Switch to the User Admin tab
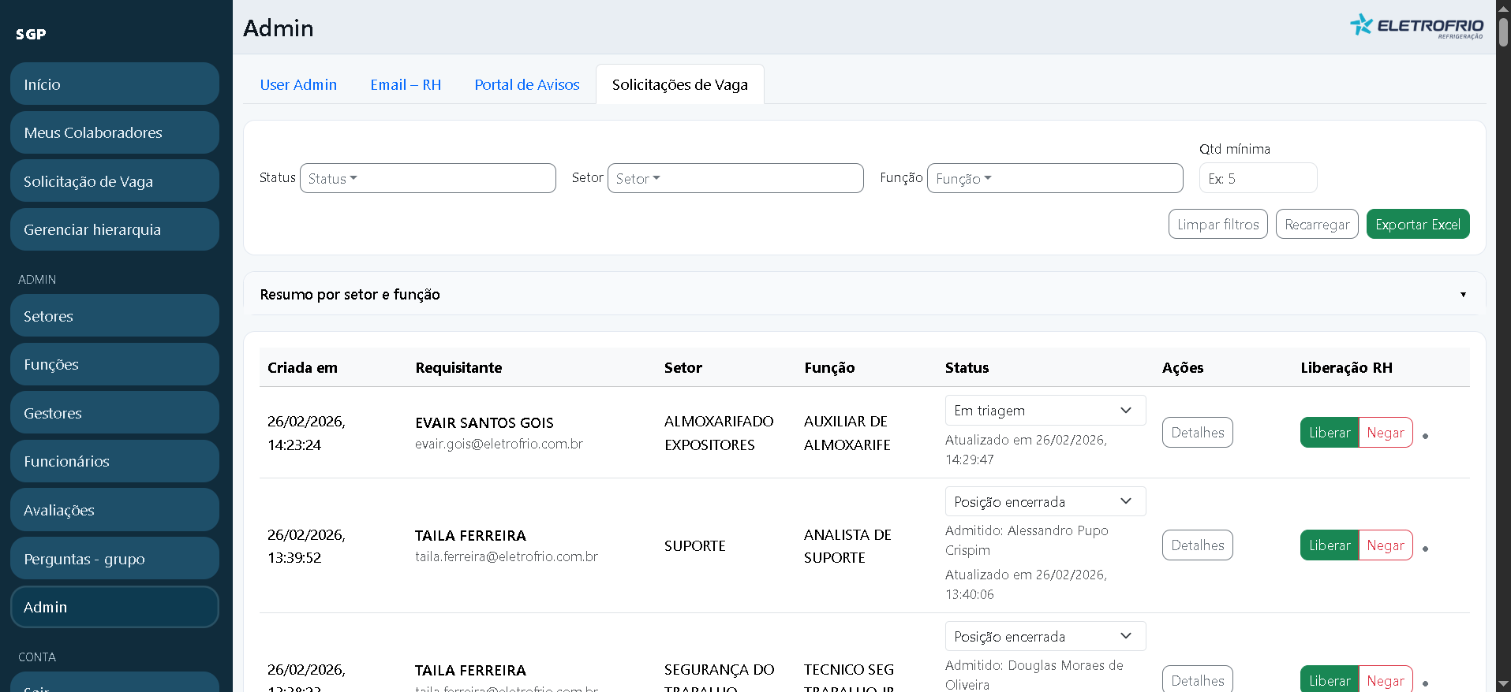The image size is (1511, 692). [298, 84]
